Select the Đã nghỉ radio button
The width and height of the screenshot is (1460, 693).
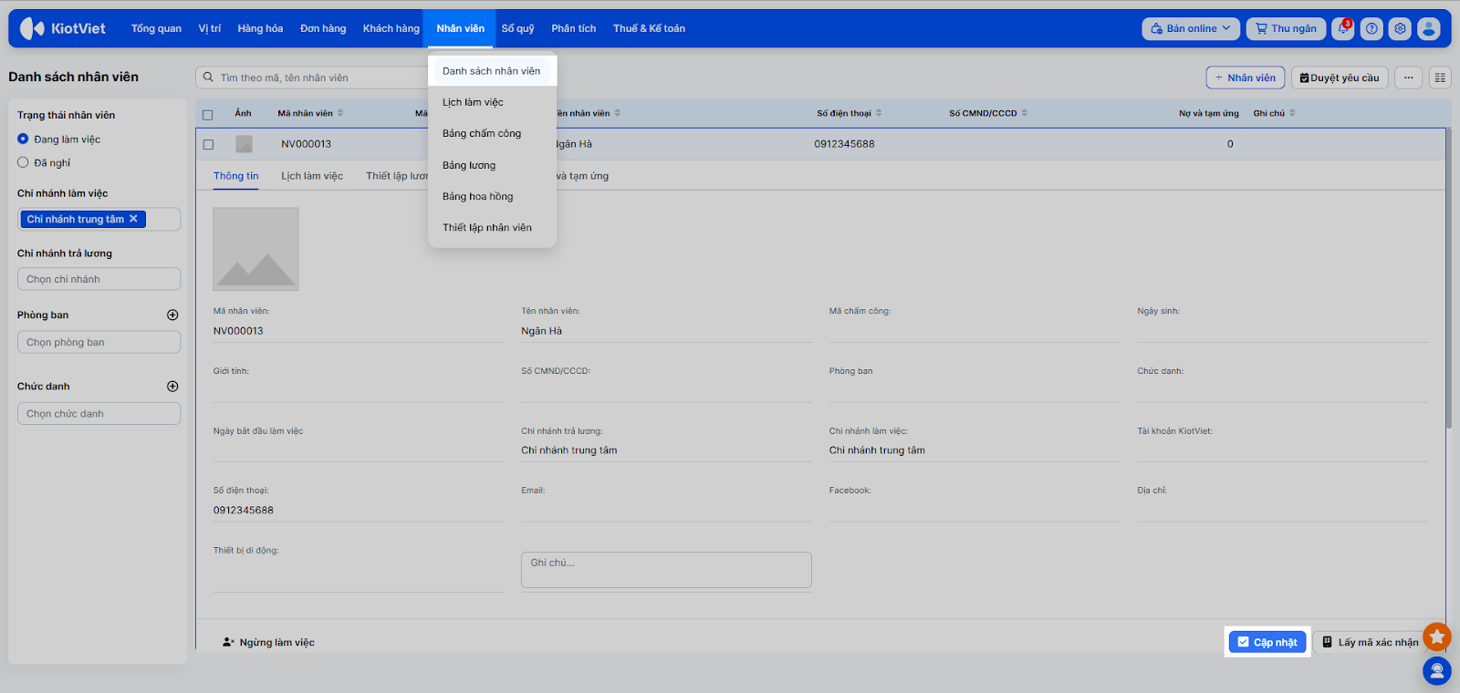24,163
